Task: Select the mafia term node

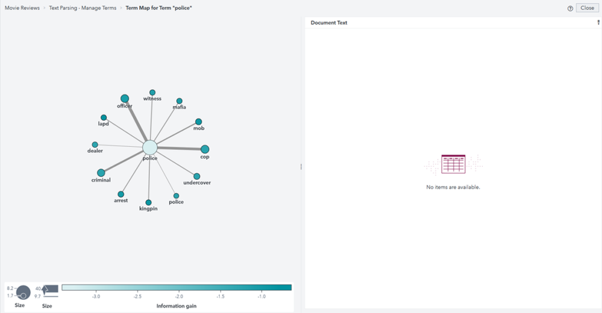Action: tap(179, 101)
